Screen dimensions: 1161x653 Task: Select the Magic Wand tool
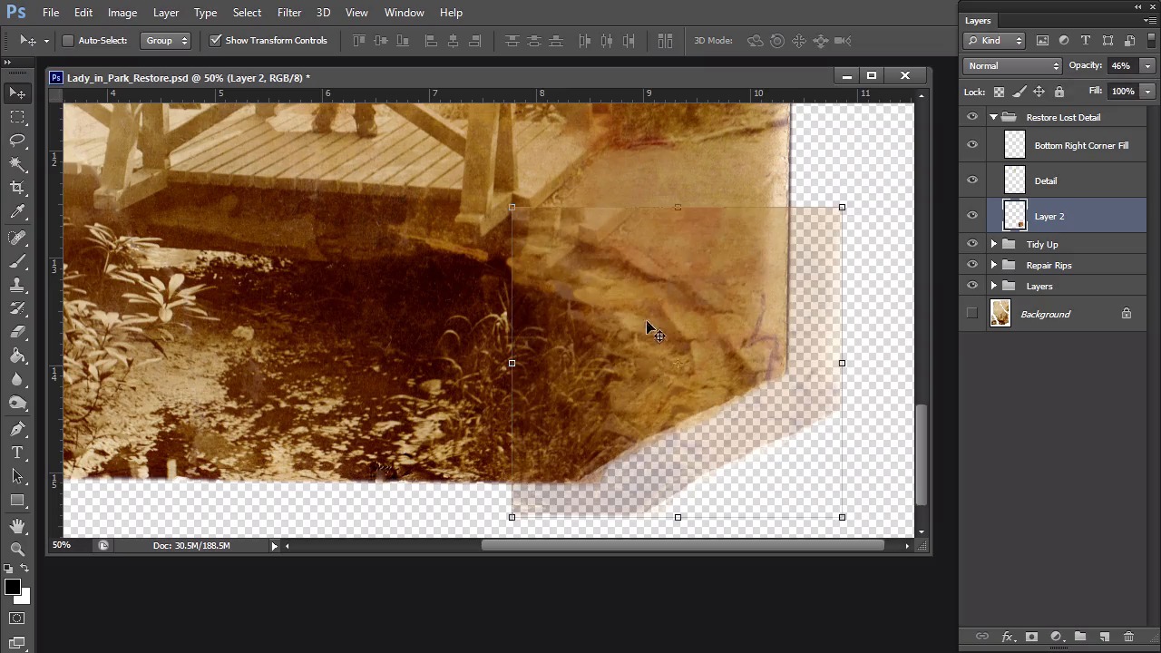click(17, 164)
